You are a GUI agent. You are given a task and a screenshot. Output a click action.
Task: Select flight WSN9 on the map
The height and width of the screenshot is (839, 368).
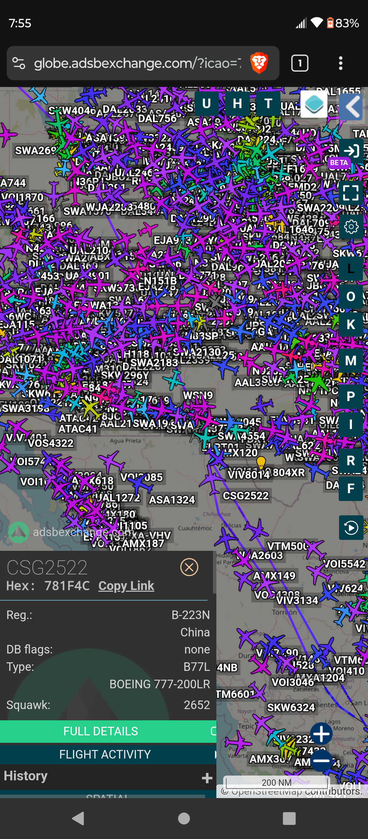[198, 395]
